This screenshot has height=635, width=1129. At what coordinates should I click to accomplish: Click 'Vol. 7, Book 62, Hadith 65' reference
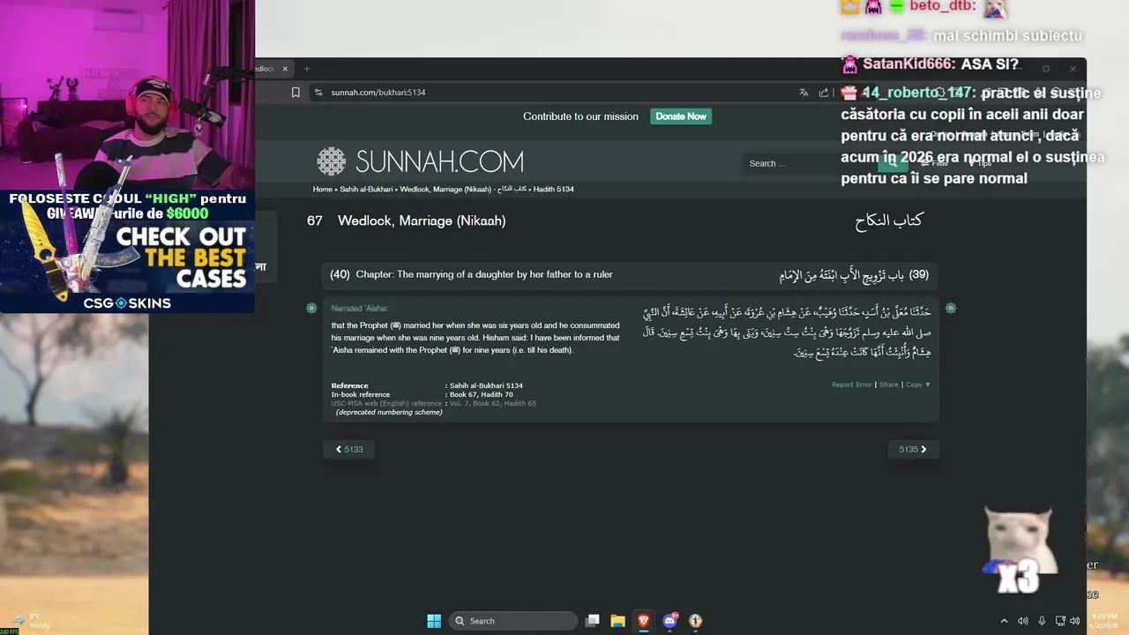tap(493, 403)
